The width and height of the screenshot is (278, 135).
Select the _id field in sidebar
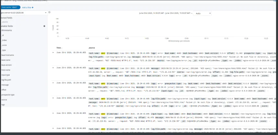coord(3,35)
